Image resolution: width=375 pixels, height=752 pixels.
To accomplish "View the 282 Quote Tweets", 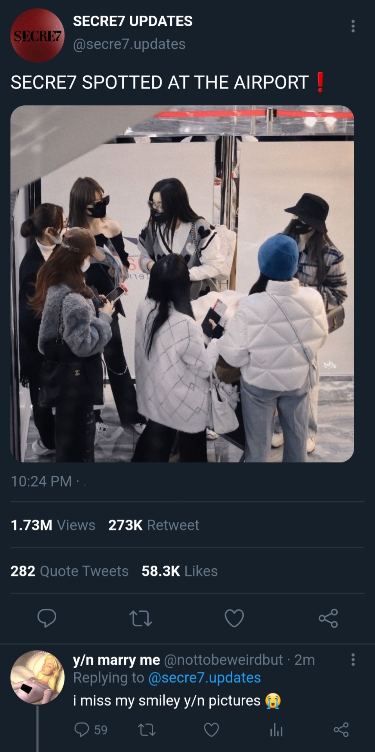I will click(70, 571).
